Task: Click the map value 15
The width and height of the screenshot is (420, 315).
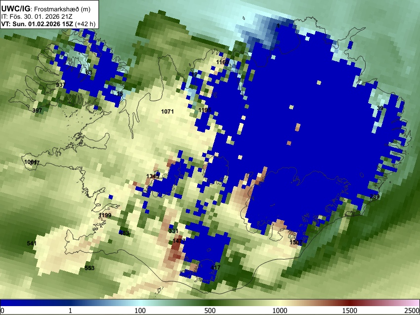Action: (120, 94)
